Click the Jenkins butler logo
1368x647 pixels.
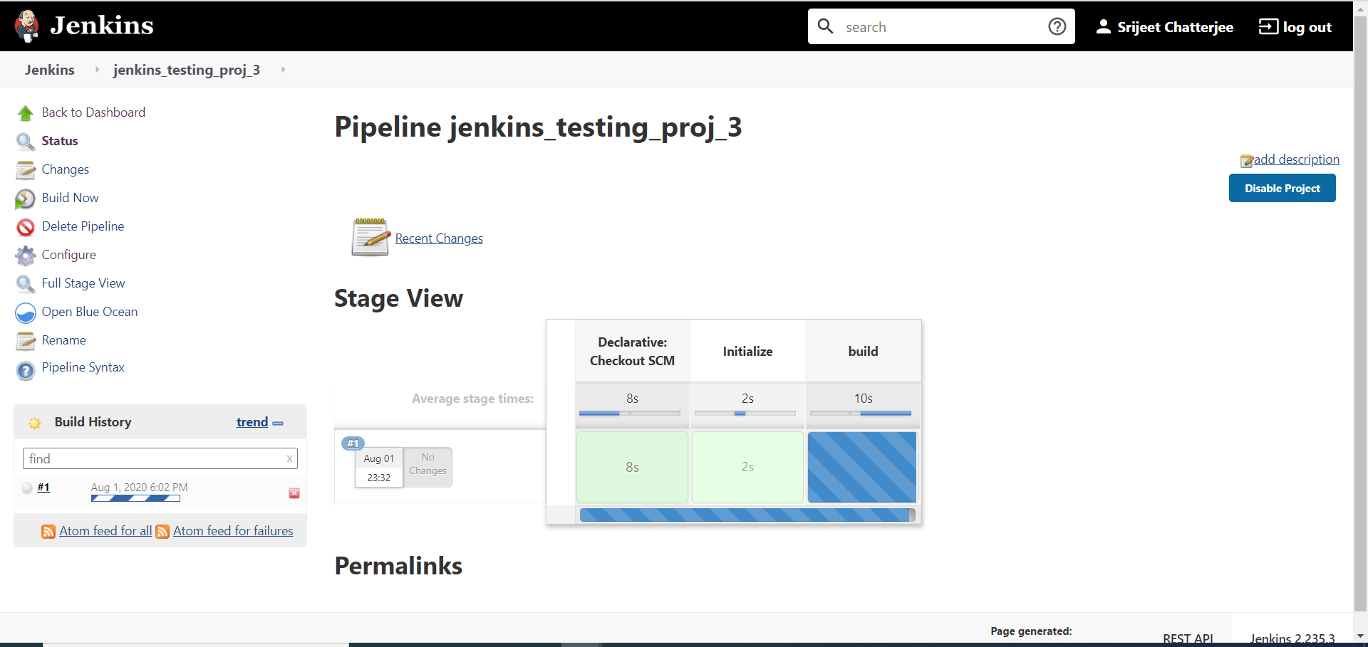click(x=27, y=26)
